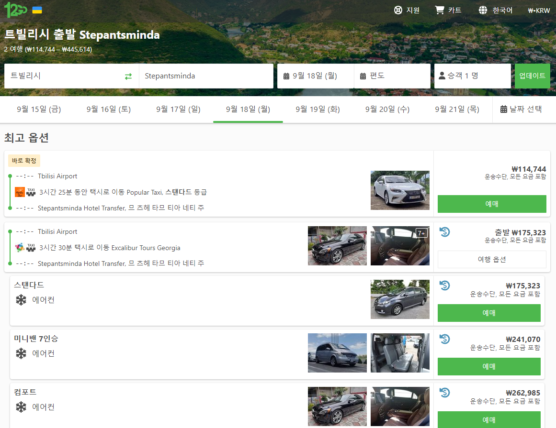This screenshot has width=556, height=428.
Task: Click the 12Go logo
Action: point(16,10)
